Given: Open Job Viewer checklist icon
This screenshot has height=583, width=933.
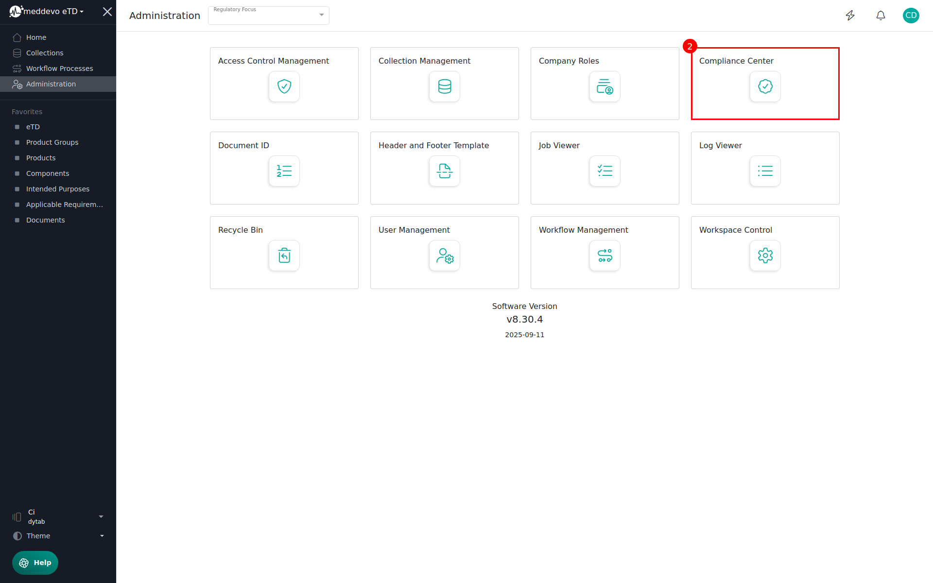Looking at the screenshot, I should point(605,171).
